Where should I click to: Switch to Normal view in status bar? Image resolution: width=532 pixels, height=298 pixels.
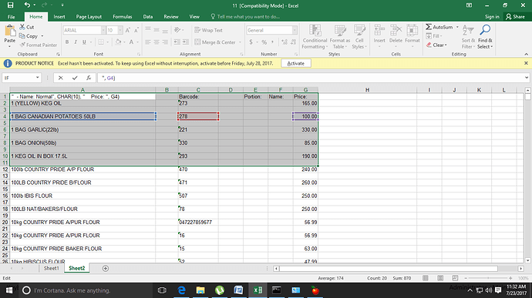(426, 278)
